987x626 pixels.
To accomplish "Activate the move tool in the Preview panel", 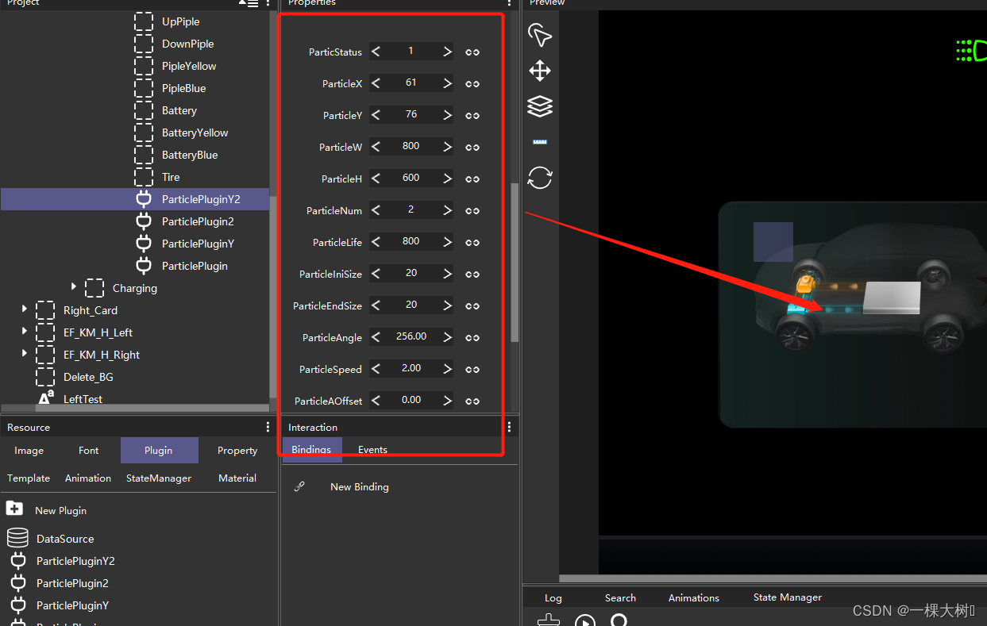I will click(540, 71).
